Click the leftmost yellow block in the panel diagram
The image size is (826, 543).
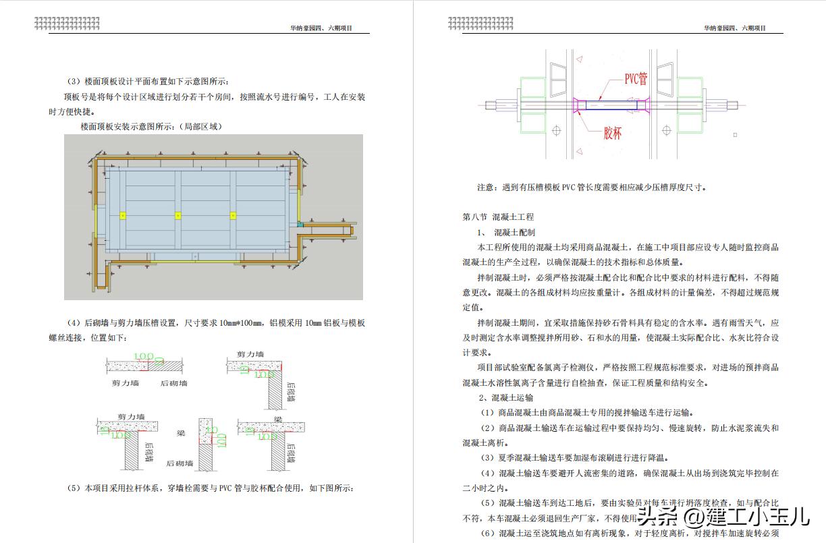pyautogui.click(x=122, y=216)
